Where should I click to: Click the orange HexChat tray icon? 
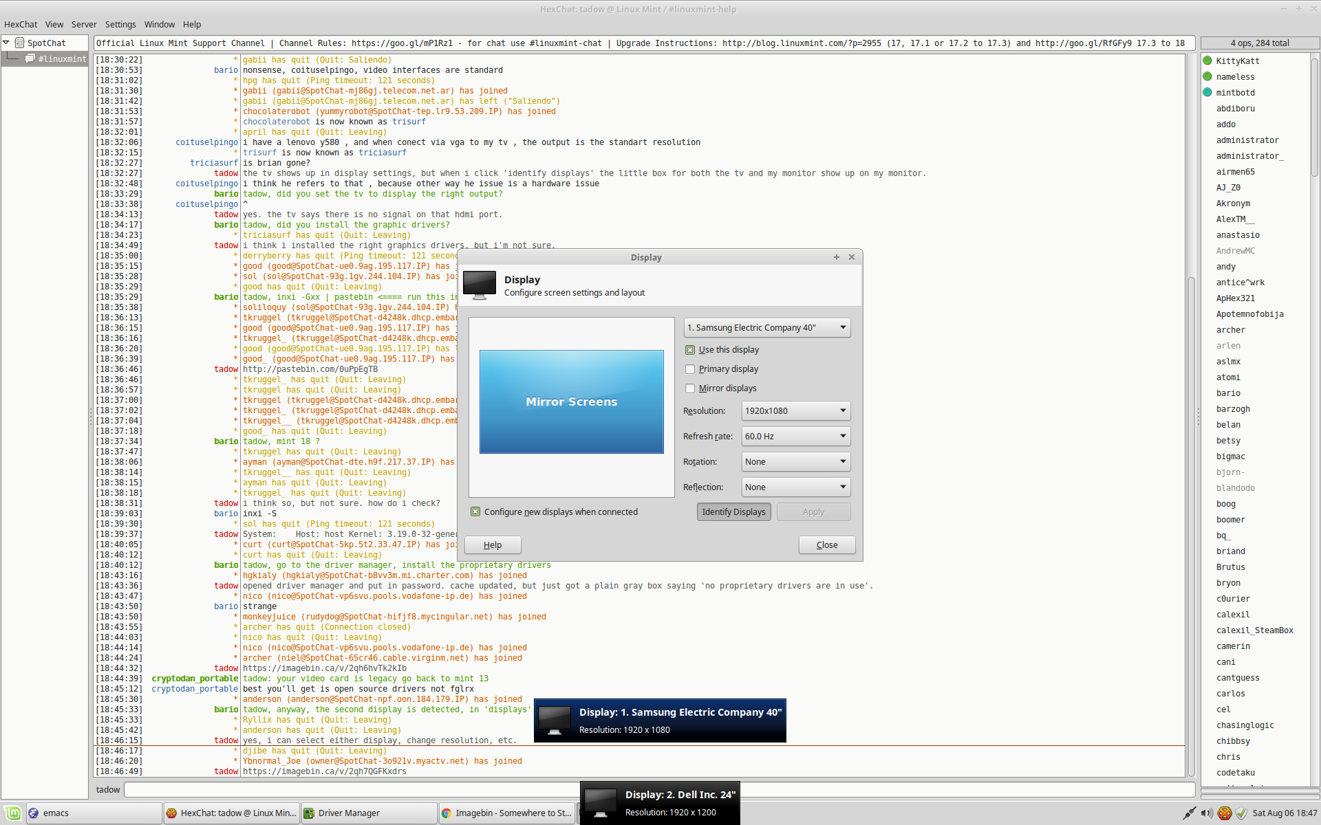click(x=1225, y=813)
